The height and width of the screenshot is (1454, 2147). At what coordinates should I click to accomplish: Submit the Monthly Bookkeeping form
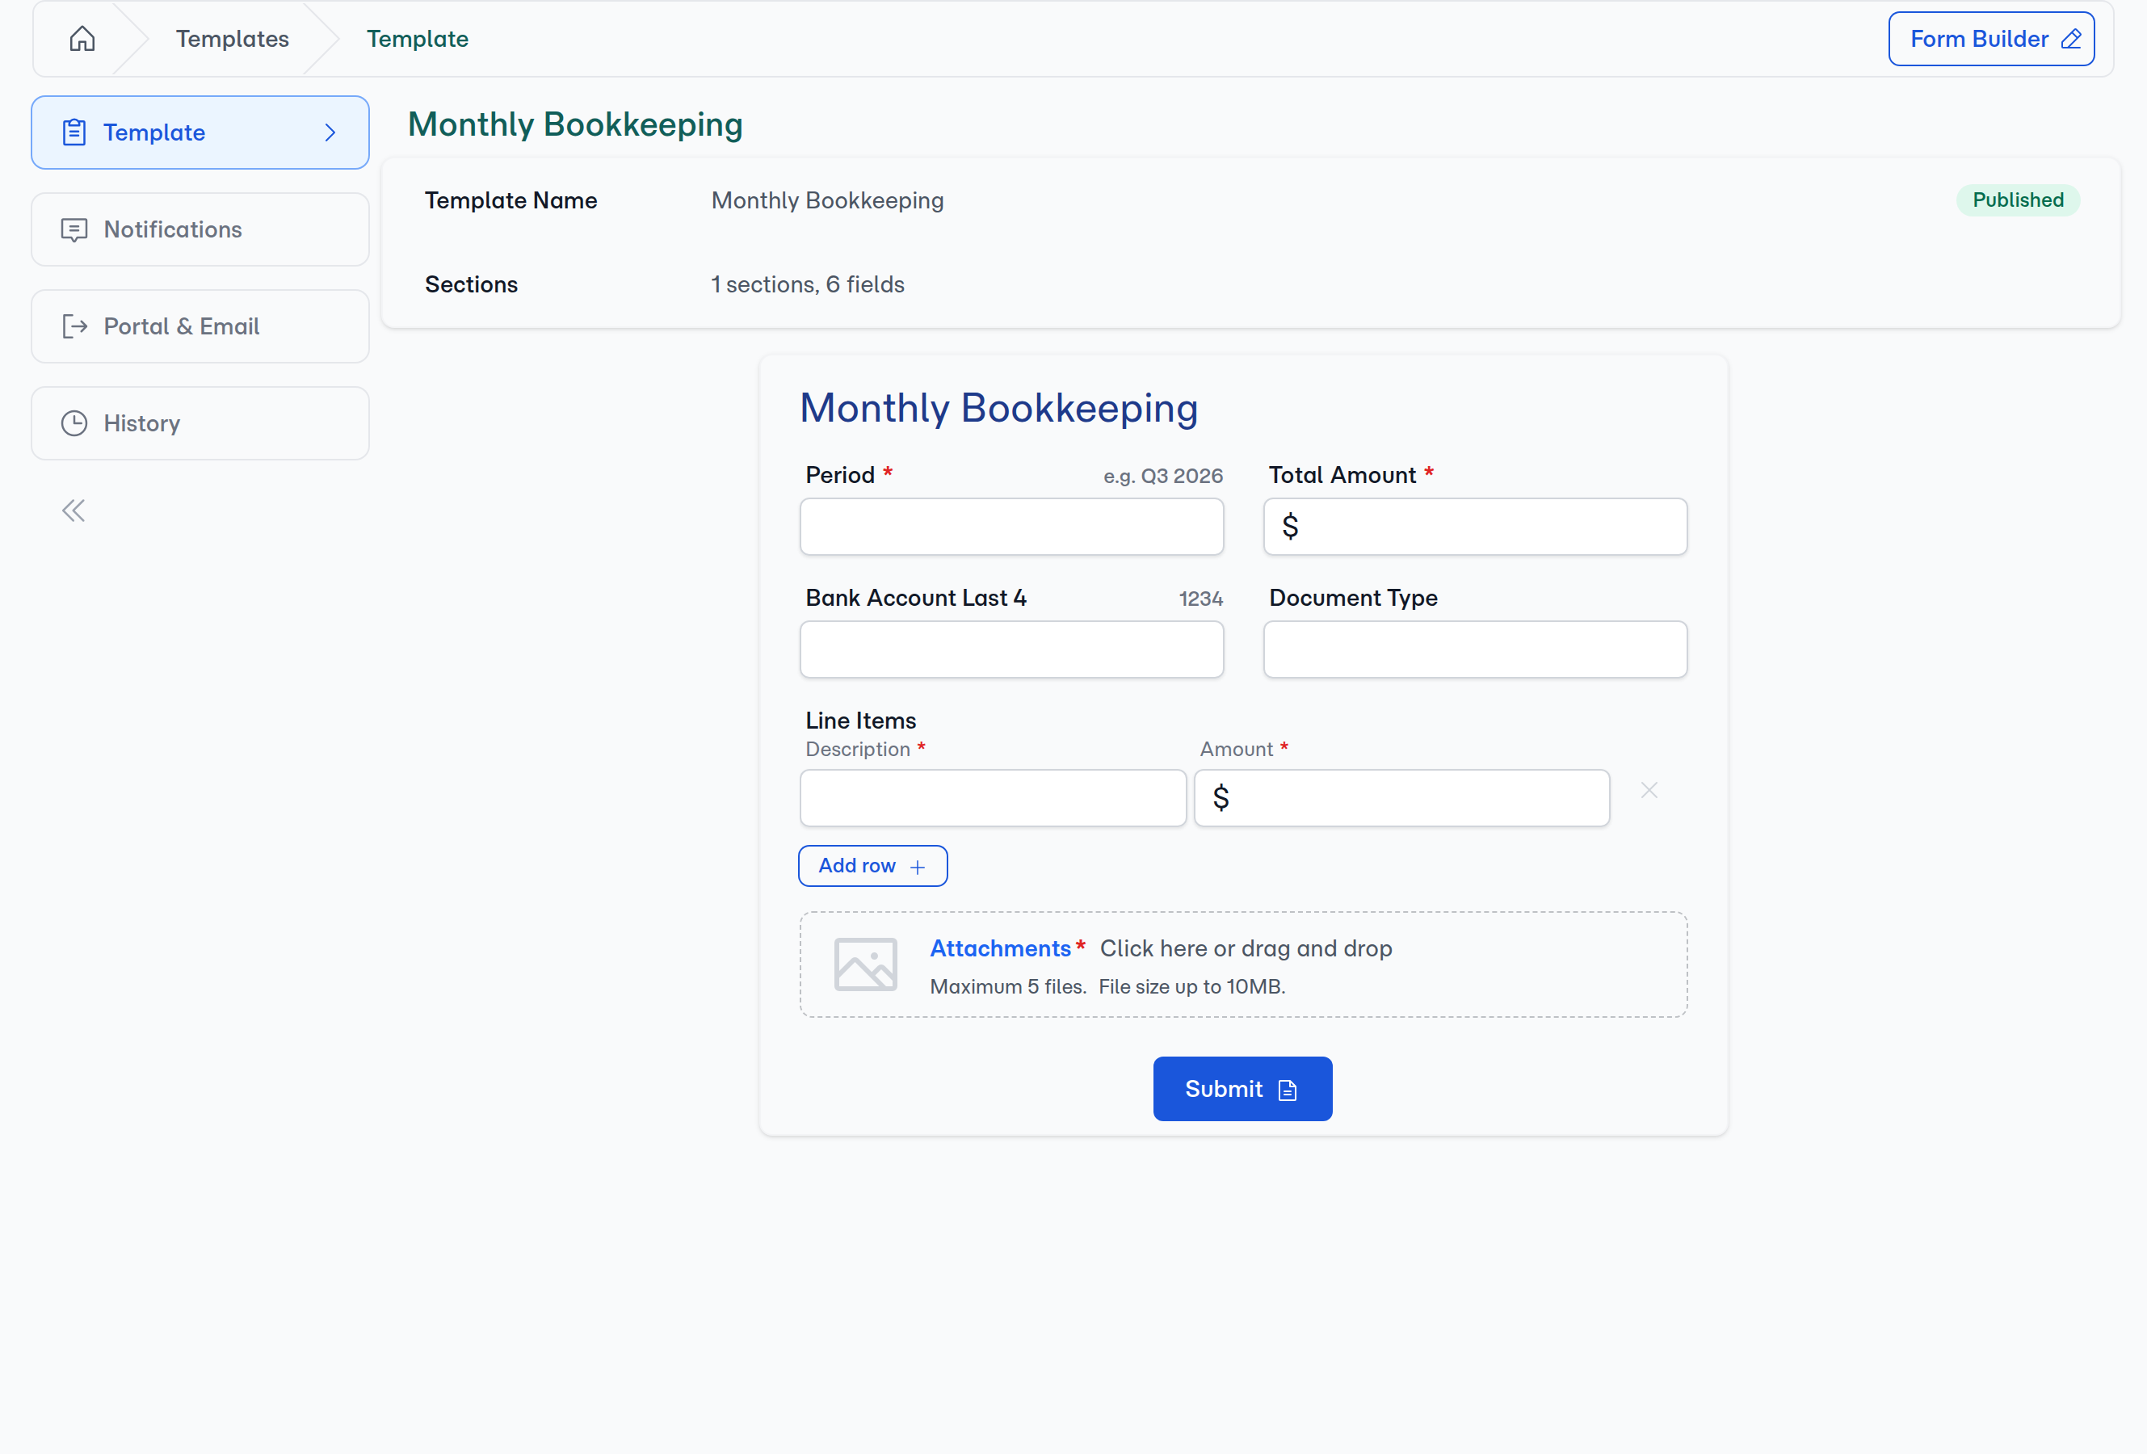pos(1242,1088)
